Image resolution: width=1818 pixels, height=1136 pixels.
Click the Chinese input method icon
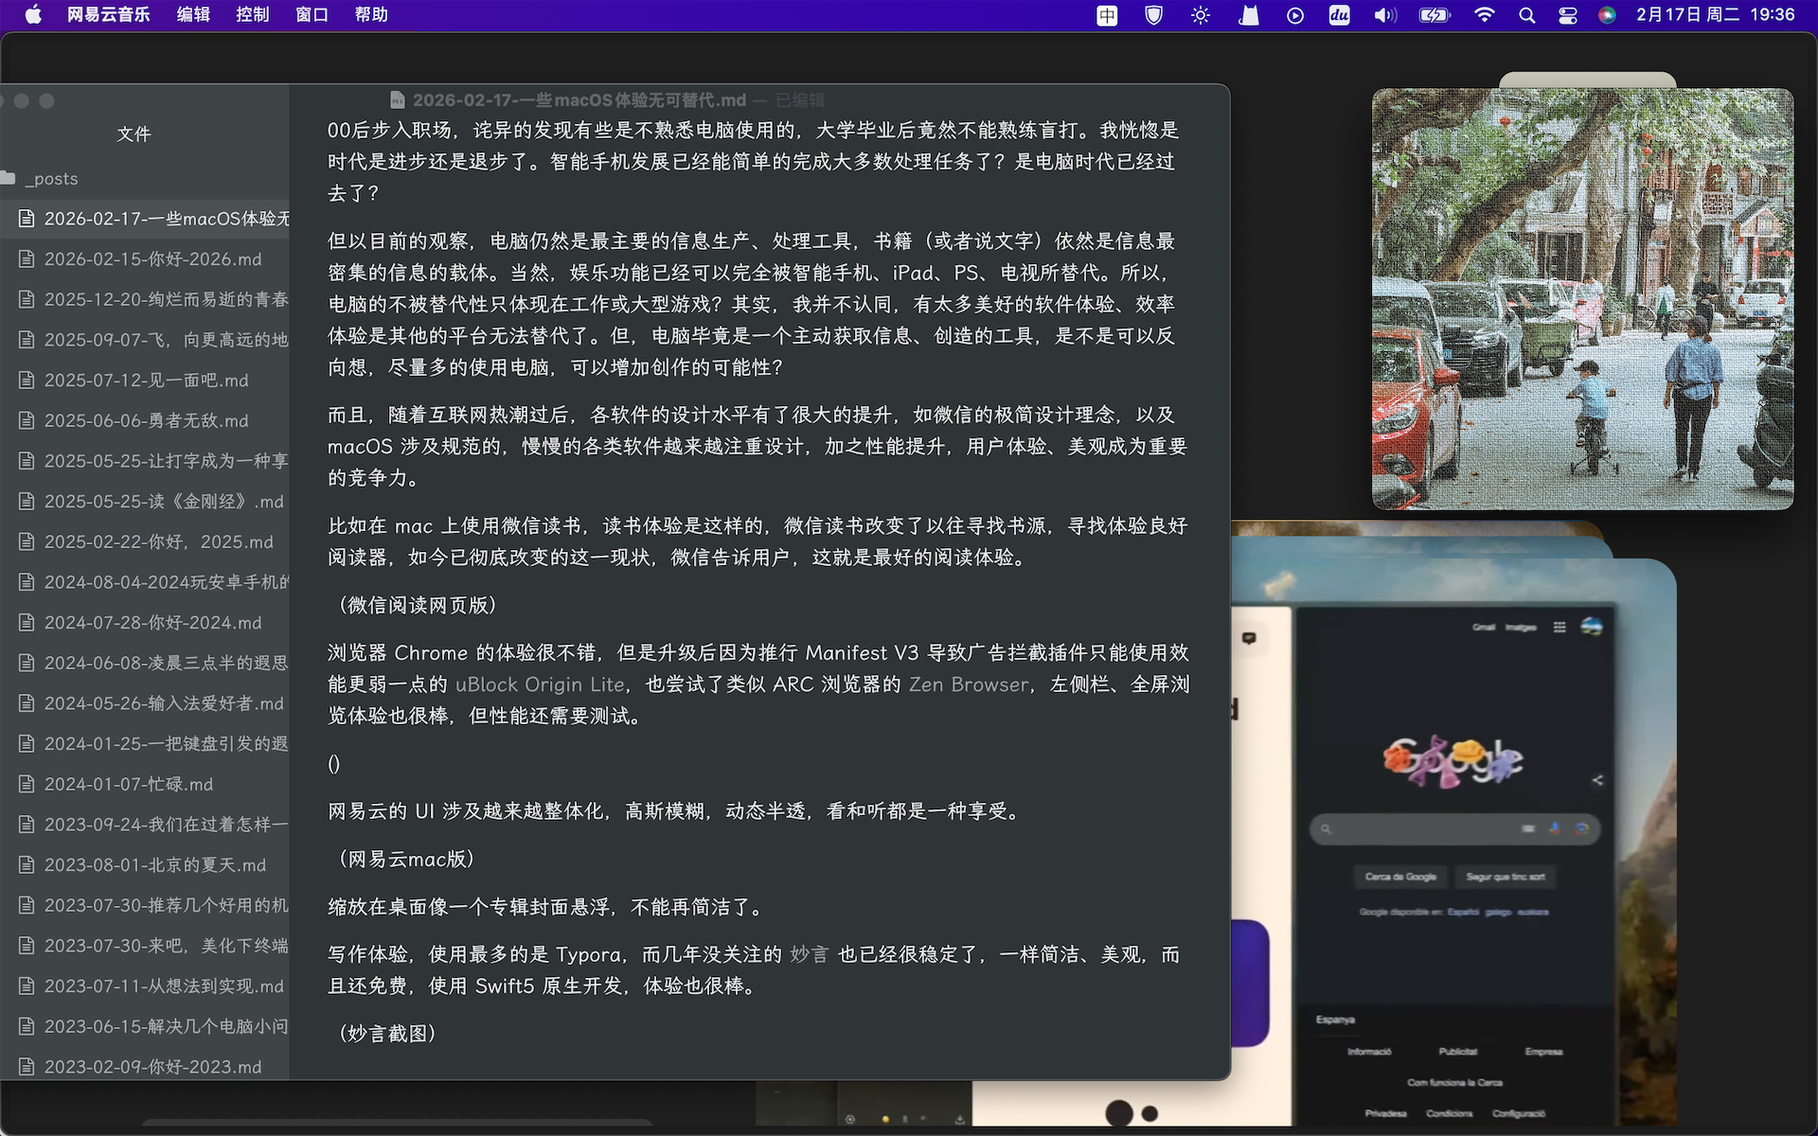point(1107,15)
